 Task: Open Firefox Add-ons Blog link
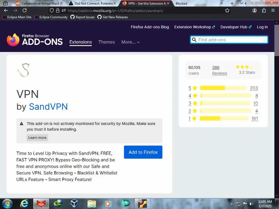pos(150,27)
